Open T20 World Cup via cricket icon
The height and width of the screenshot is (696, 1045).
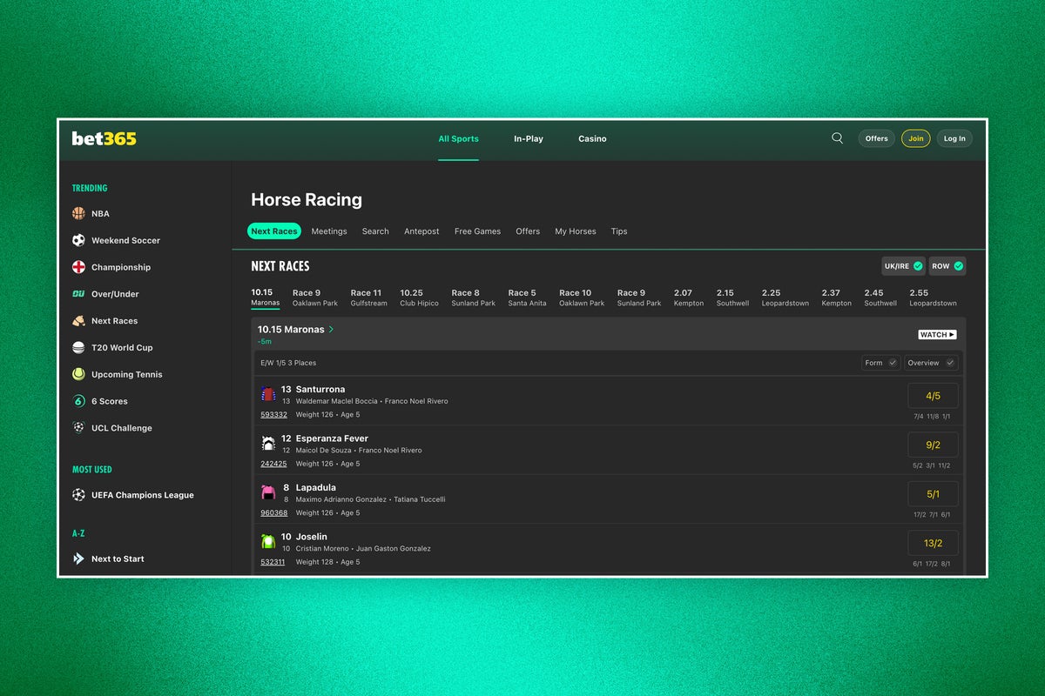(79, 347)
